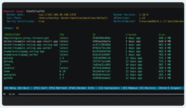Click the Created column header

[x=131, y=35]
